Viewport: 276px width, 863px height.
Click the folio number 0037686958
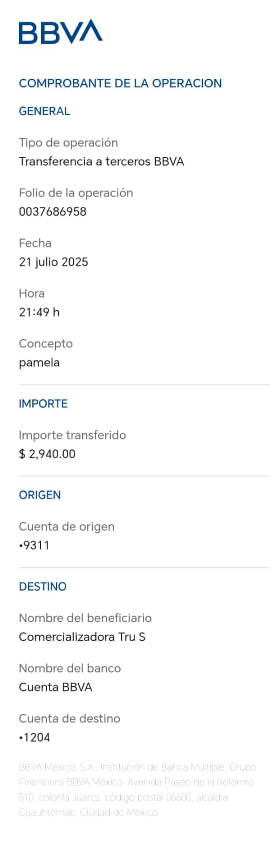click(53, 211)
